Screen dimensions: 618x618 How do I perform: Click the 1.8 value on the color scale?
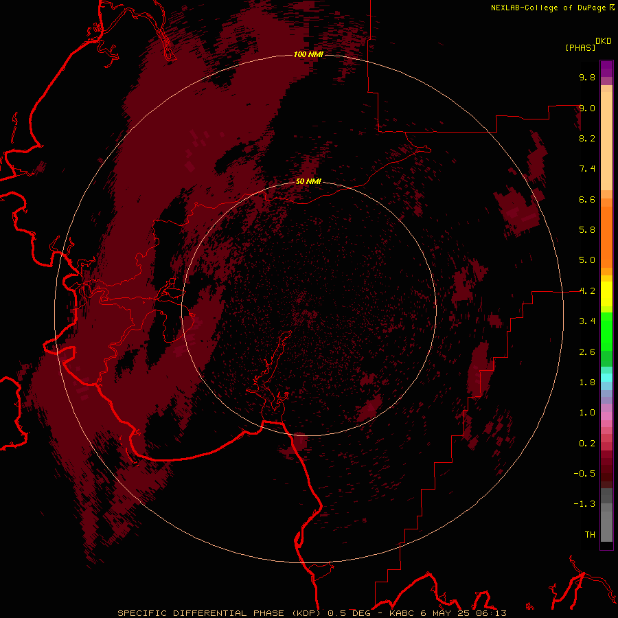(x=587, y=382)
